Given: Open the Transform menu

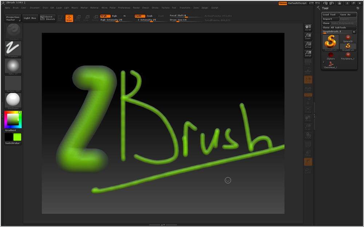Looking at the screenshot, I should (185, 8).
